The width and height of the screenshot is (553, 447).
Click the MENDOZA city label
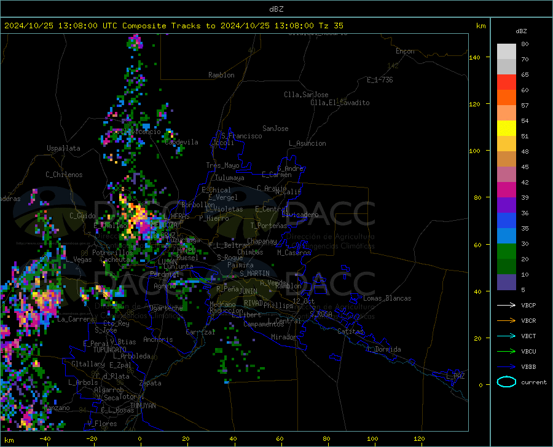click(x=164, y=224)
